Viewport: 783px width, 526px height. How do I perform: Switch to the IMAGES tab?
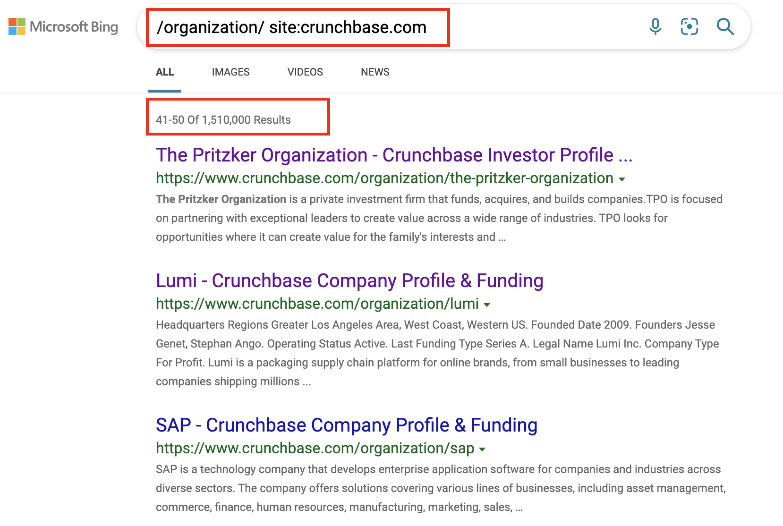(230, 72)
